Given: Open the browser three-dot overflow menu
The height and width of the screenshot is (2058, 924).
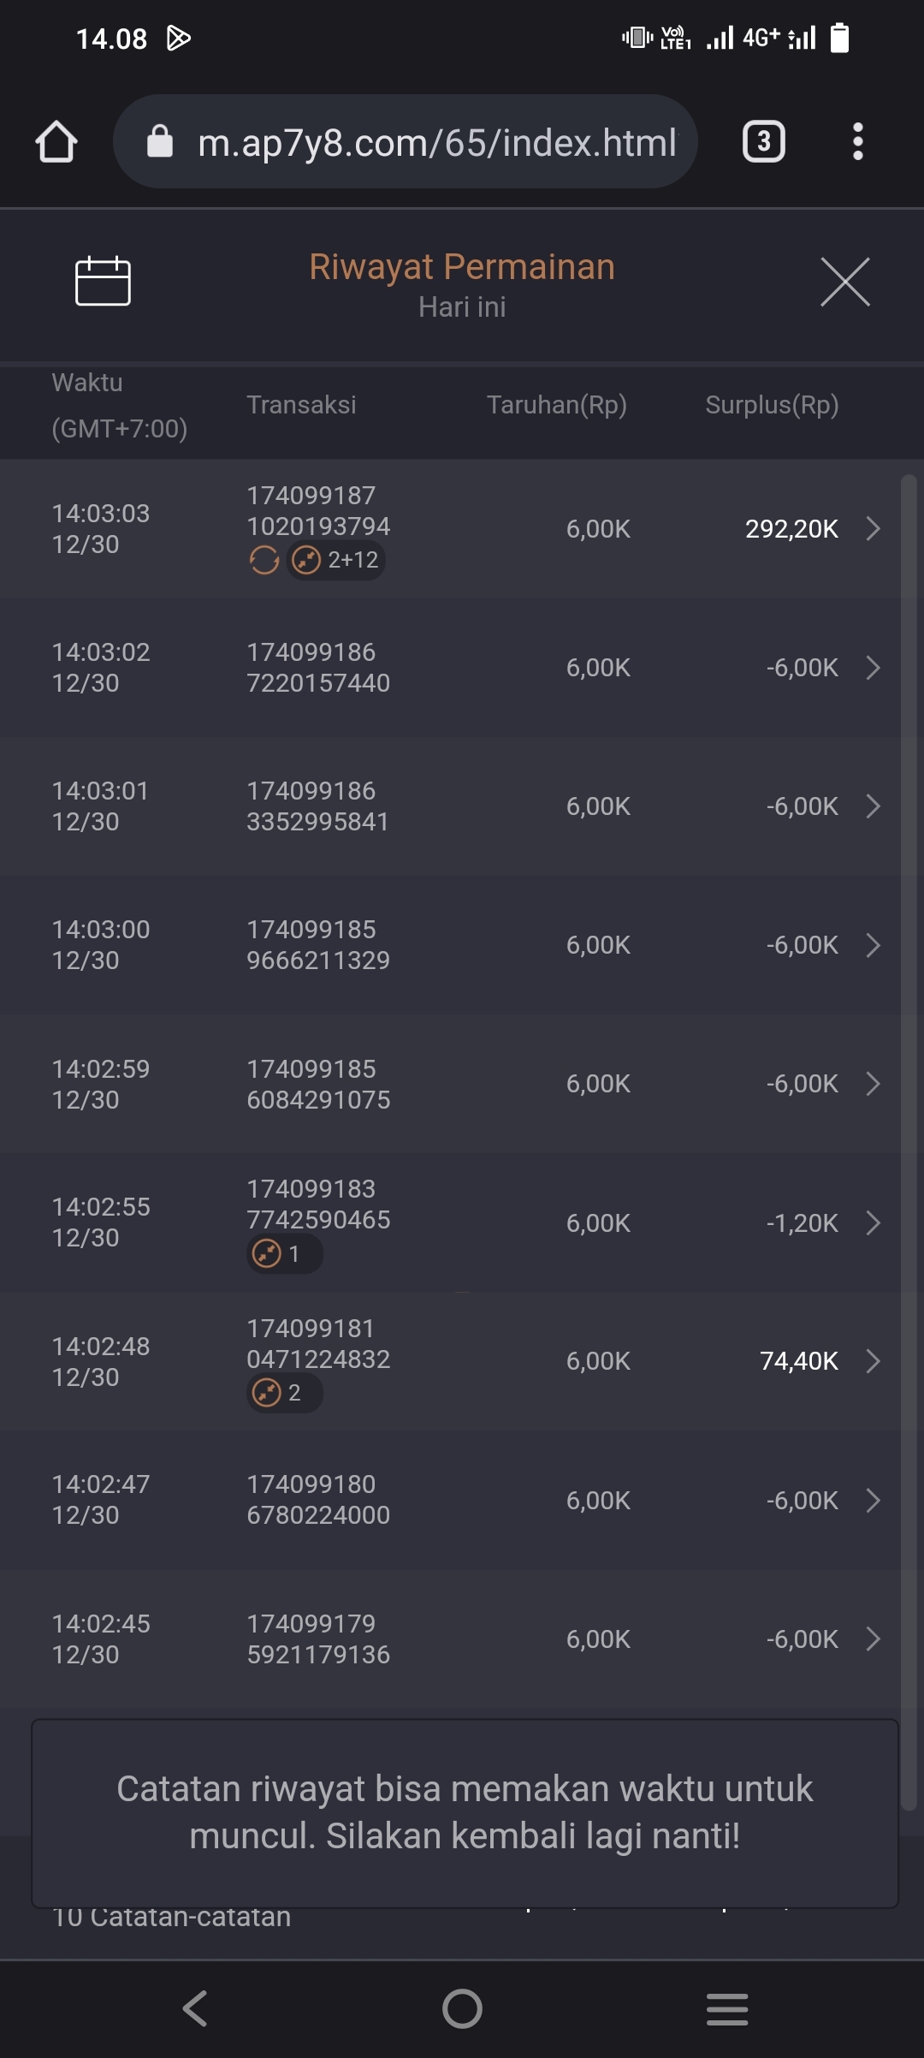Looking at the screenshot, I should point(857,141).
